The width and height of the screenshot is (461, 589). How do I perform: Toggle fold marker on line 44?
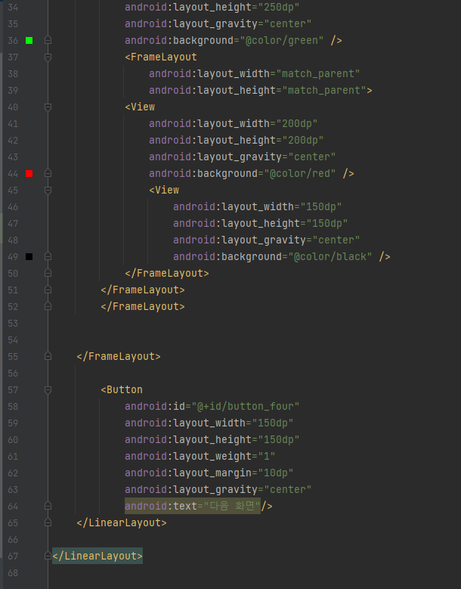point(48,174)
